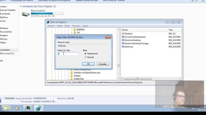
Task: Click the computer monitor taskbar icon
Action: click(x=28, y=108)
